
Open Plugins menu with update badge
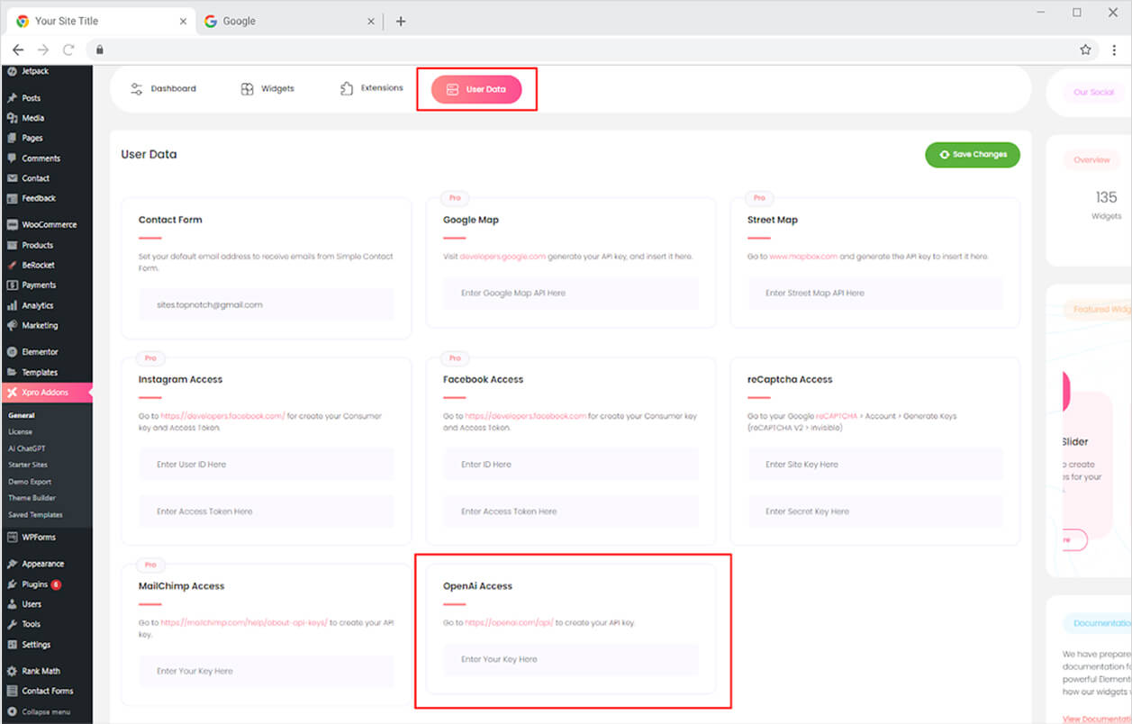[x=12, y=584]
